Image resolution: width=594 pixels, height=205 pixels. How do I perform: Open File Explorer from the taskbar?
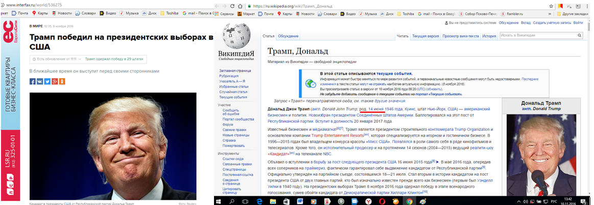[x=274, y=201]
